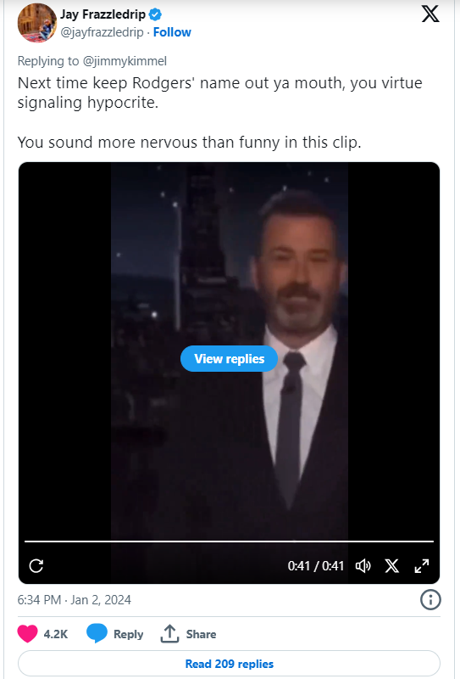Open the blue verified badge

click(x=156, y=14)
